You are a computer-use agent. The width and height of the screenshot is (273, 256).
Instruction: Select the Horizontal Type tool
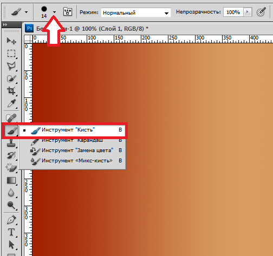coord(11,232)
